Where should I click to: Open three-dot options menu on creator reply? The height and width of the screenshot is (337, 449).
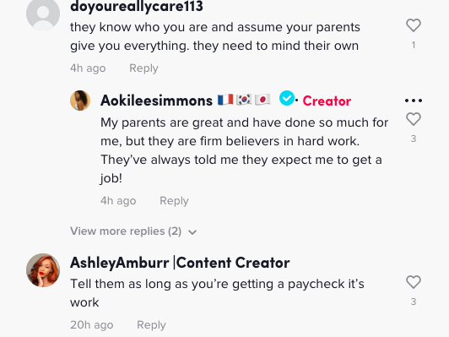click(x=414, y=101)
